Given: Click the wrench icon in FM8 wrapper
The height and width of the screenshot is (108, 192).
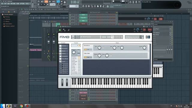Looking at the screenshot, I should pos(69,30).
